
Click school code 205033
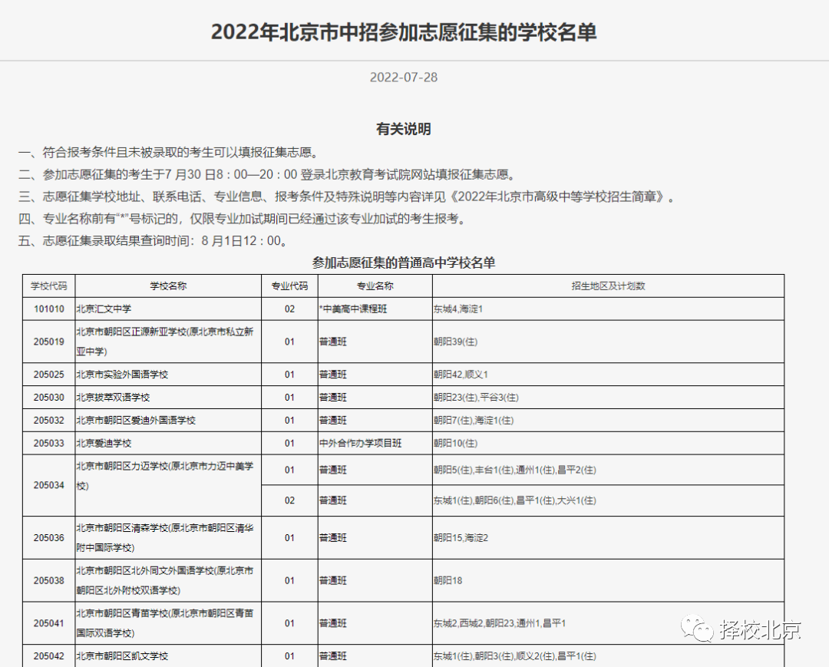[x=48, y=443]
